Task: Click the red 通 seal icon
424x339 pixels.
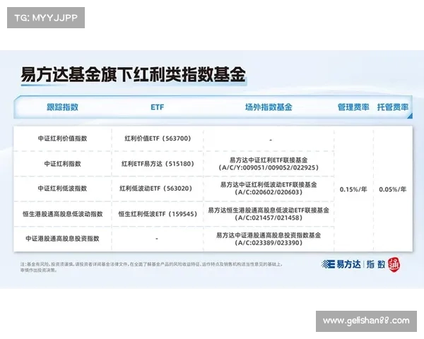Action: point(394,265)
